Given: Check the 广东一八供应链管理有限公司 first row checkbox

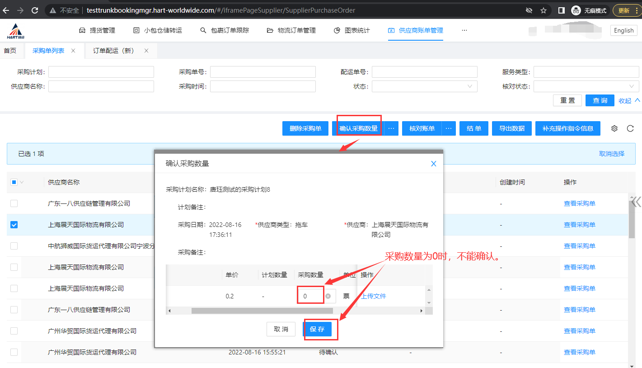Looking at the screenshot, I should tap(14, 203).
